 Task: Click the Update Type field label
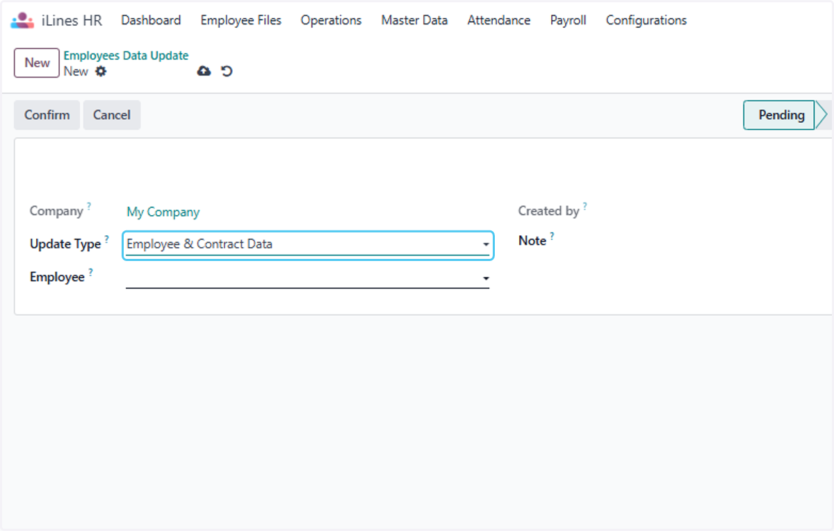pos(65,244)
